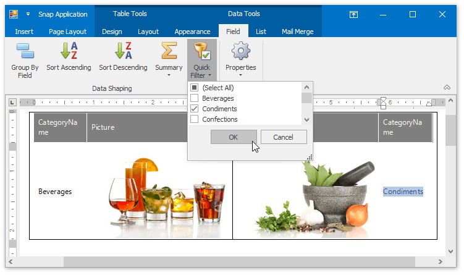Click the Group By Field icon
This screenshot has width=464, height=275.
25,51
